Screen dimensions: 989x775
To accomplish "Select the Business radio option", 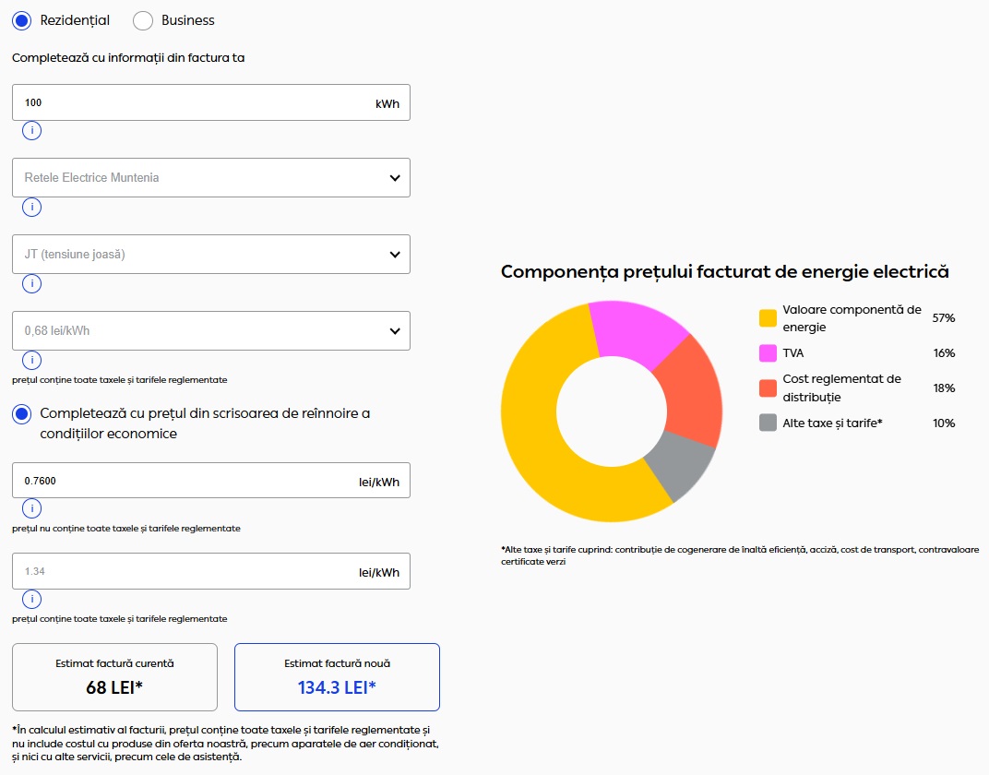I will 143,20.
